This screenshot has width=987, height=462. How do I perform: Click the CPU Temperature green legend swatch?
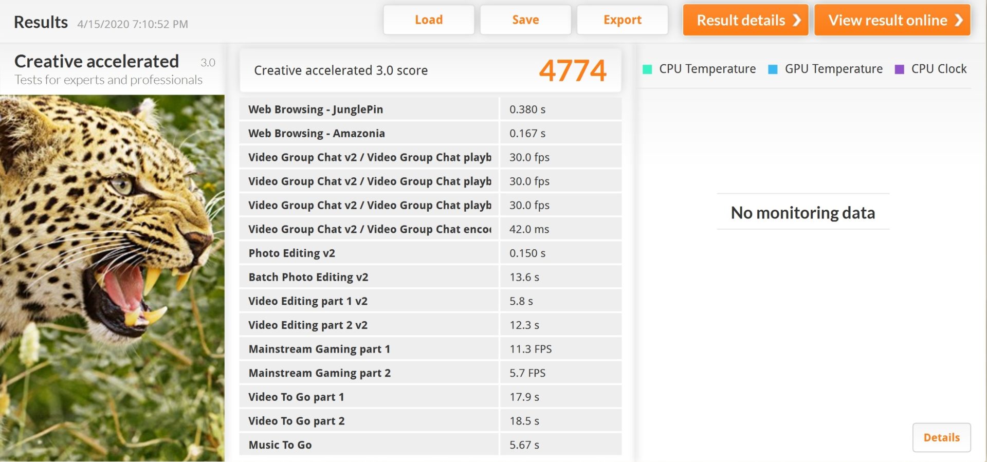647,69
